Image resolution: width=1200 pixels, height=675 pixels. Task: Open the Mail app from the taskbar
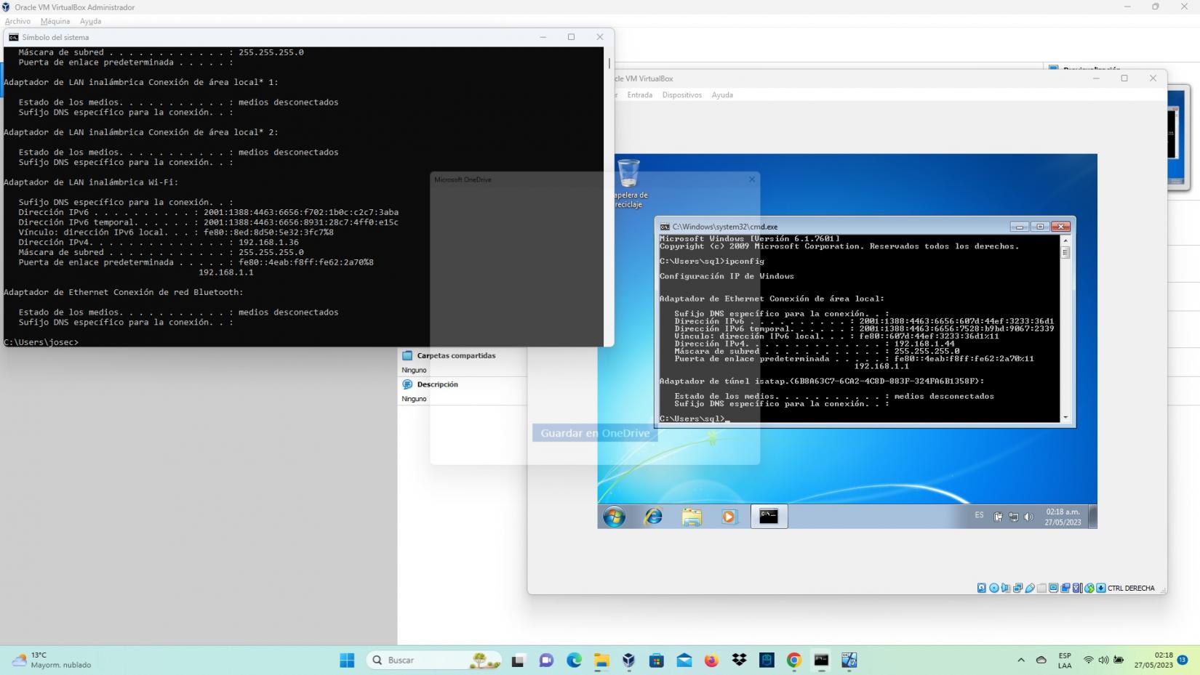point(684,660)
